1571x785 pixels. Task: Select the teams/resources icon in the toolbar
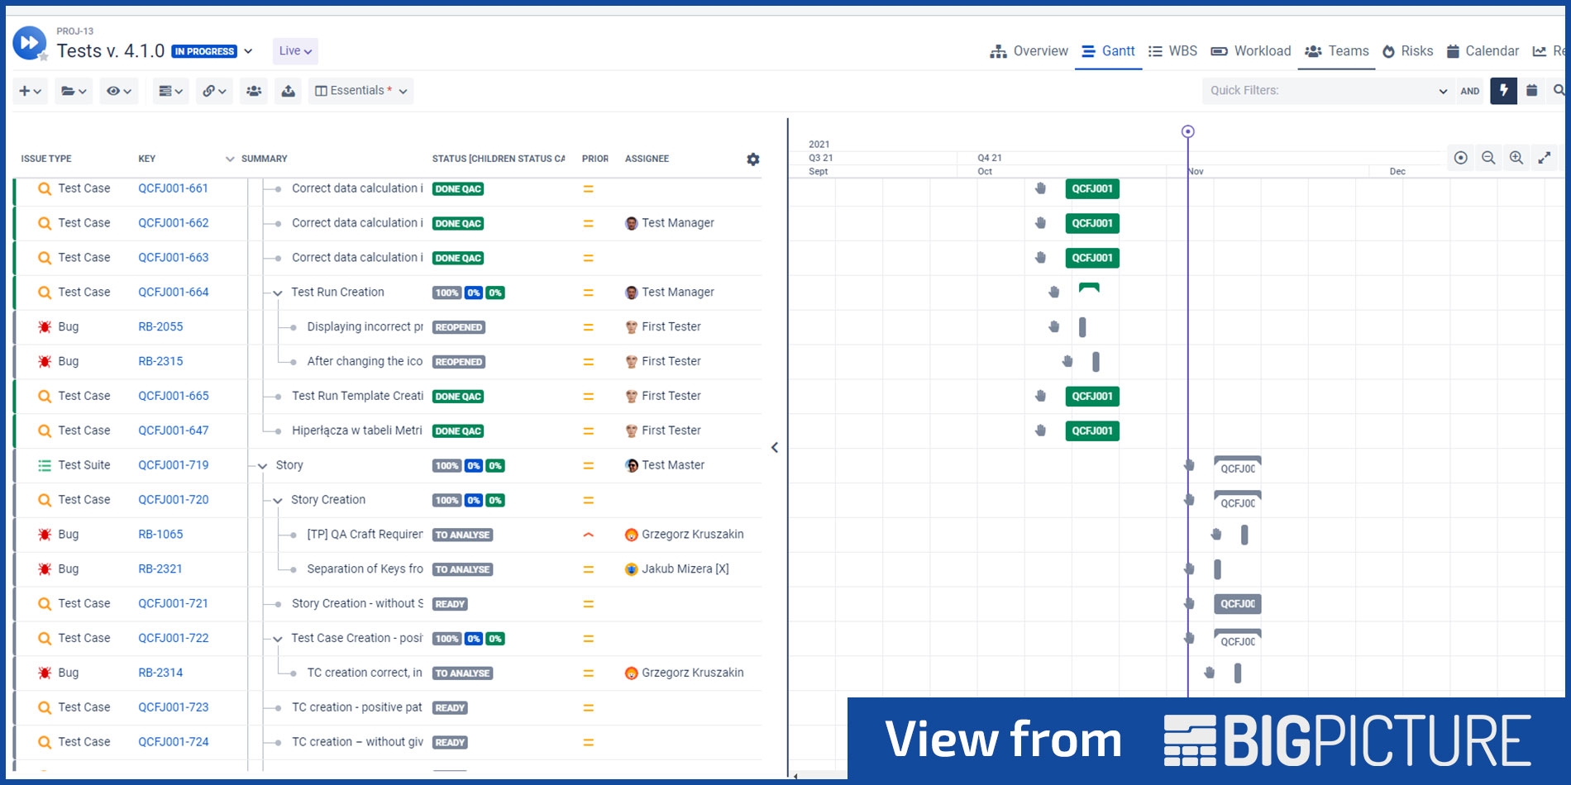(254, 91)
